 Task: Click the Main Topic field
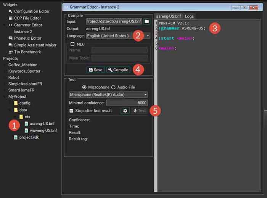(119, 58)
